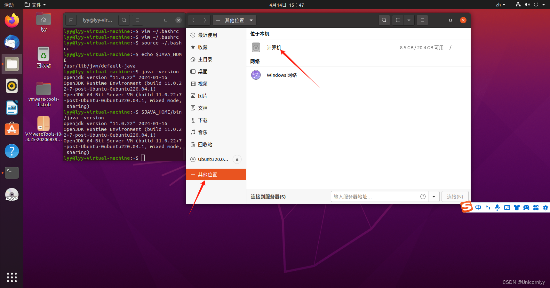Toggle Sogou punctuation mode
The height and width of the screenshot is (288, 550).
(x=488, y=208)
